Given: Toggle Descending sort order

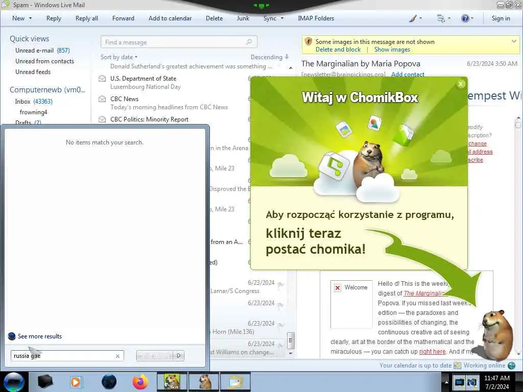Looking at the screenshot, I should click(x=270, y=57).
